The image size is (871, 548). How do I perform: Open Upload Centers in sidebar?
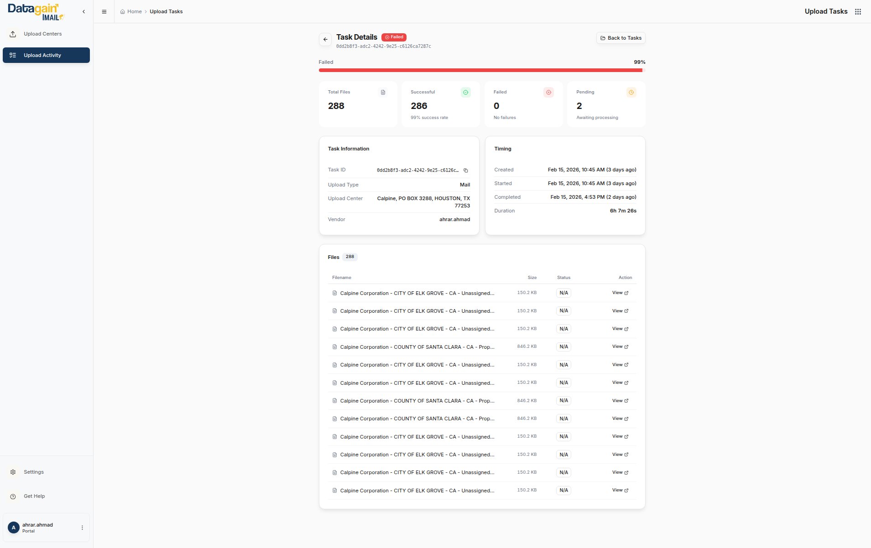point(42,34)
